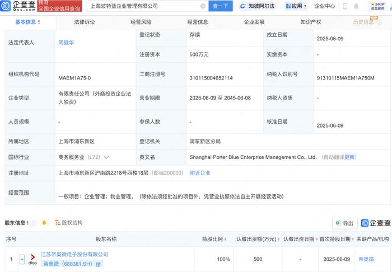Switch to the 知识产权 tab

point(311,22)
